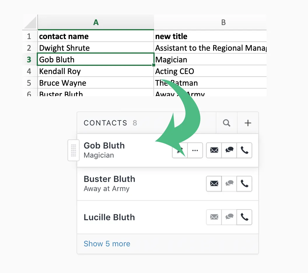Open the more options ellipsis for Gob Bluth
Screen dimensions: 308x273
pyautogui.click(x=195, y=150)
